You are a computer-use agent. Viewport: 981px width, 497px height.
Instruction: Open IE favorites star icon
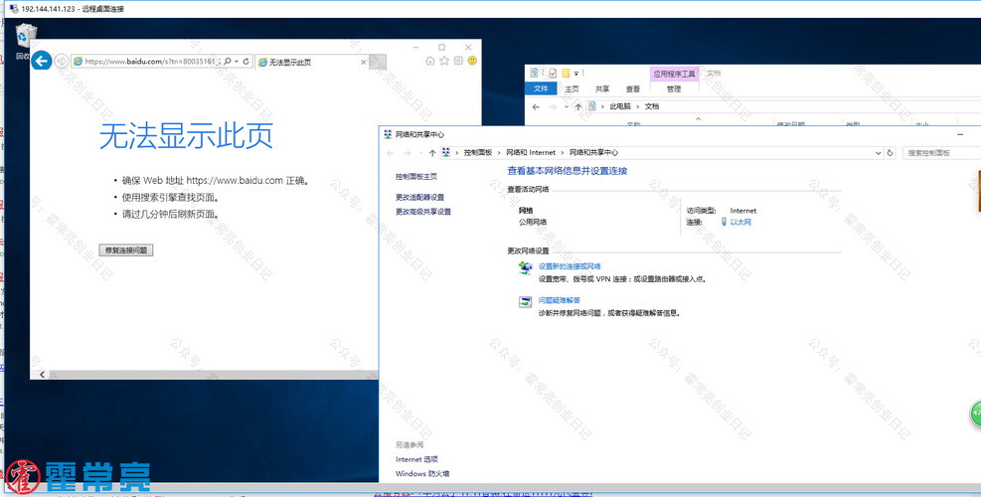444,61
